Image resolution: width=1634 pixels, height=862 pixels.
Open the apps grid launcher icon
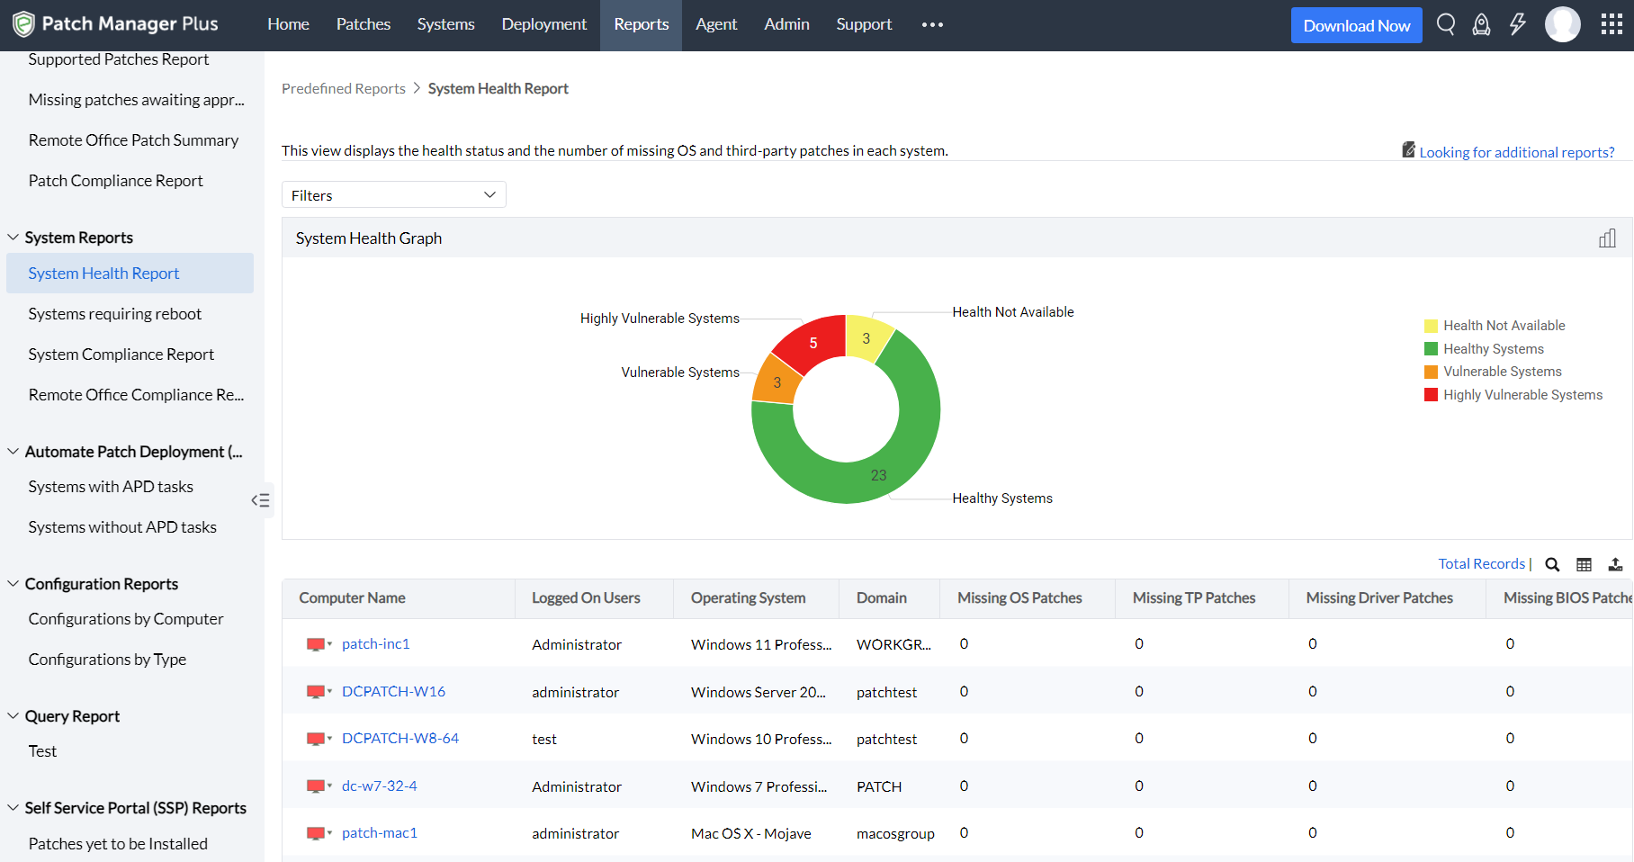1612,24
